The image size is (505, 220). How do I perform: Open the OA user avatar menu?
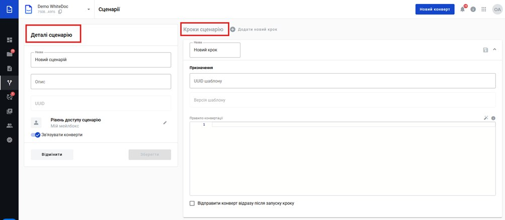coord(497,10)
